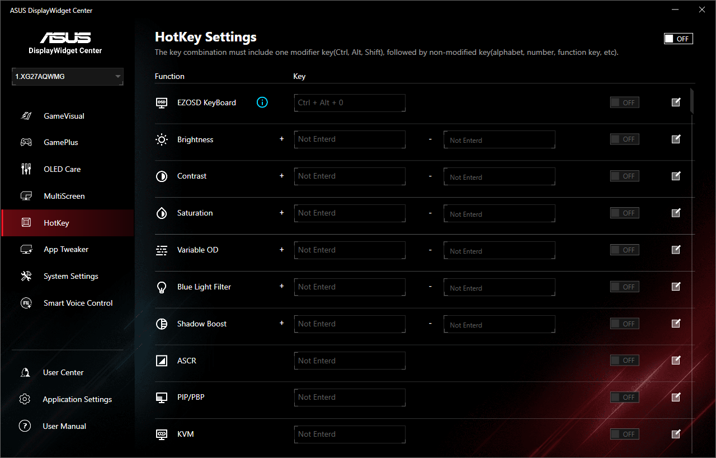
Task: Open the XG27AQWMG monitor selection dropdown
Action: pyautogui.click(x=67, y=77)
